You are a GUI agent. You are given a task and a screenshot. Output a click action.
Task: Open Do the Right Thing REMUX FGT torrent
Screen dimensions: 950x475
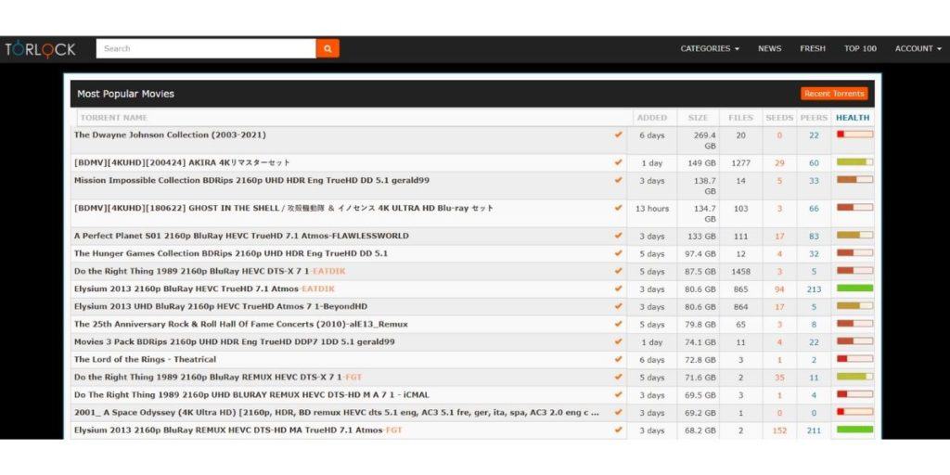(x=217, y=377)
